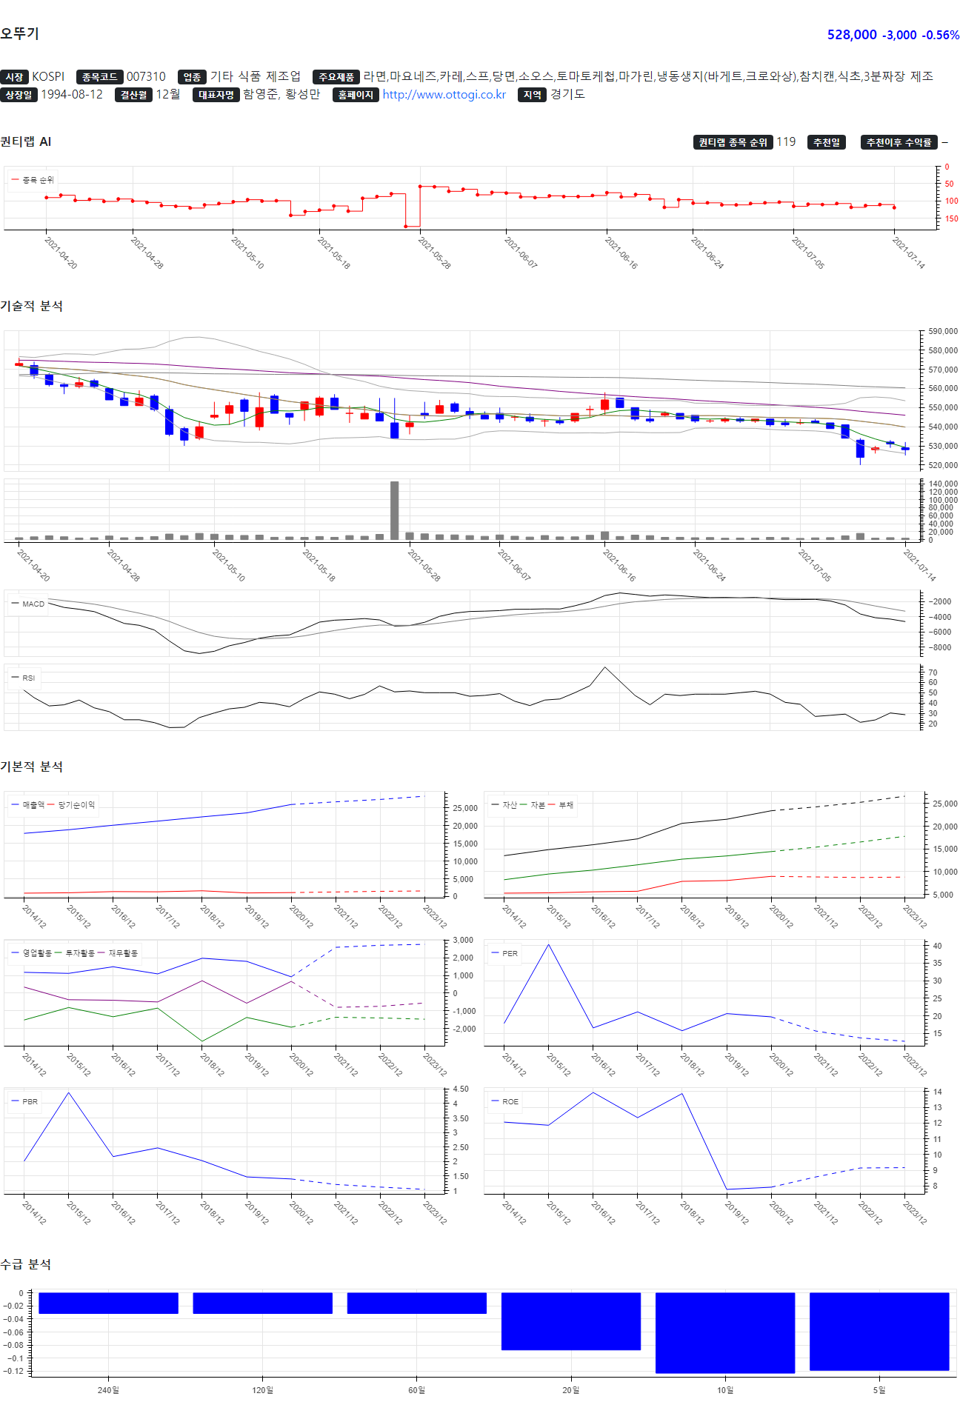
Task: Toggle the 재무활동 legend entry
Action: (x=118, y=953)
